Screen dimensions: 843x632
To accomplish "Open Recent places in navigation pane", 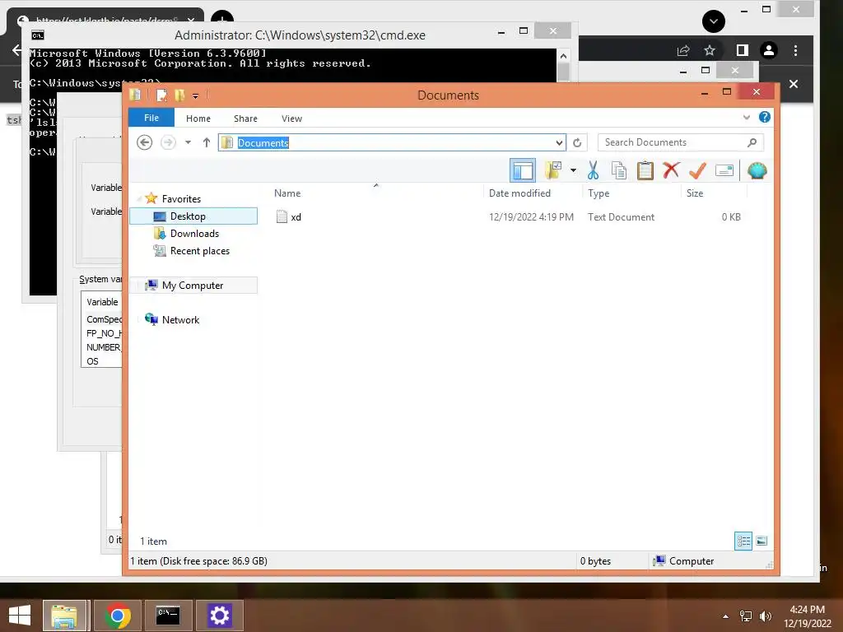I will (x=199, y=250).
